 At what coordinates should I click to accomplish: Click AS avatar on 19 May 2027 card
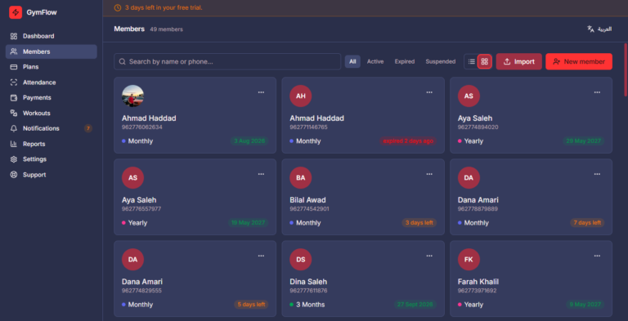132,178
